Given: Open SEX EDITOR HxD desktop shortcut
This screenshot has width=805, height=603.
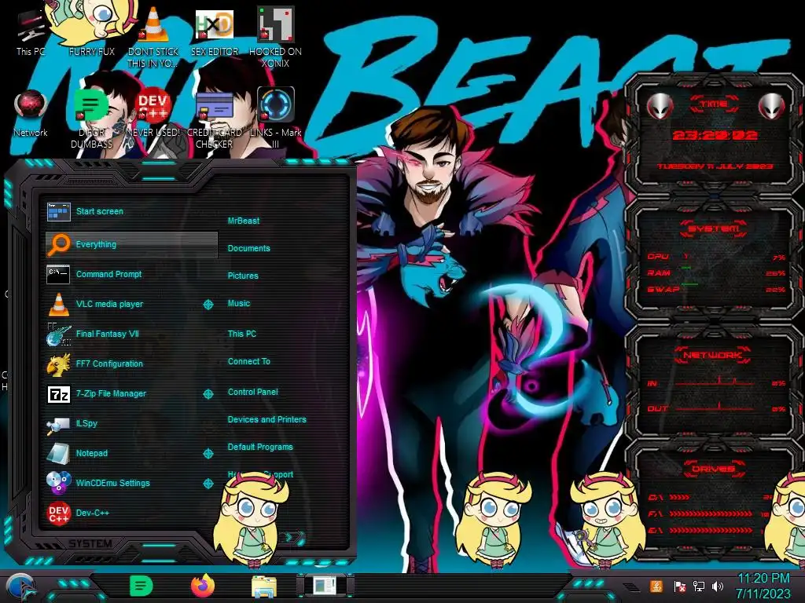Looking at the screenshot, I should pos(215,31).
